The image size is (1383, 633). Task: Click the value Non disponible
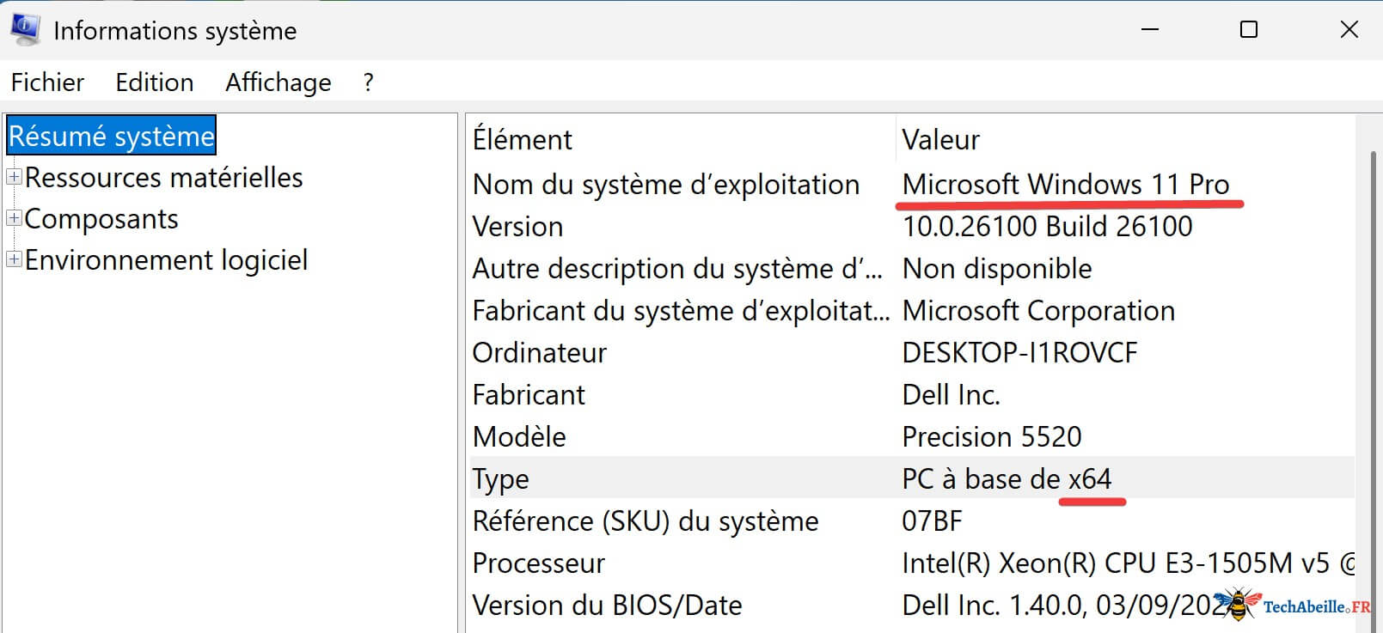click(997, 269)
